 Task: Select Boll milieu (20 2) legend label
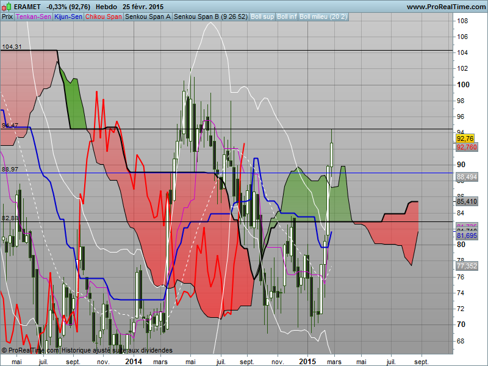point(323,17)
